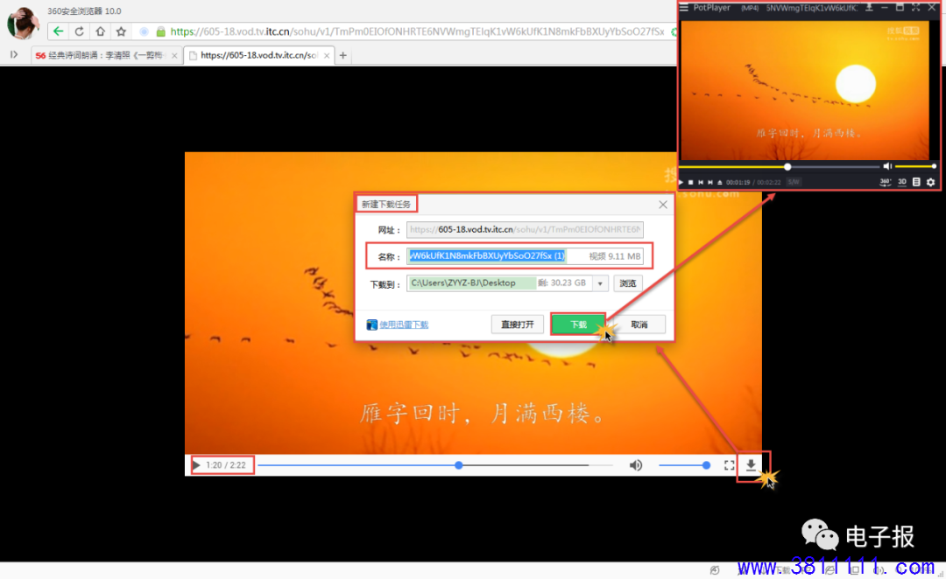Click the 取消 cancel button
This screenshot has width=946, height=579.
point(639,324)
